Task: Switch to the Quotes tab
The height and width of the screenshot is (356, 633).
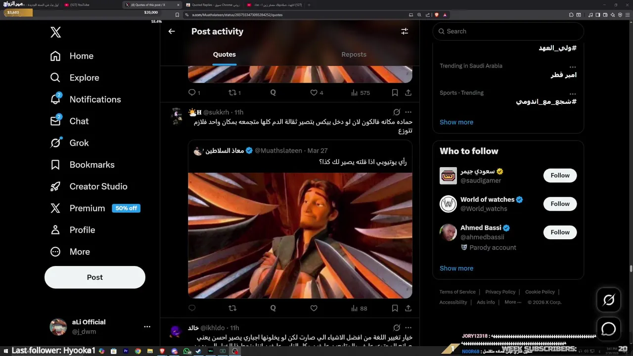Action: 225,54
